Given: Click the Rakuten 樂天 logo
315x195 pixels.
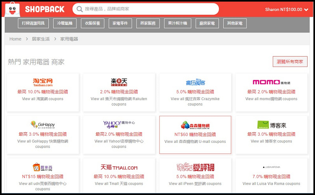Looking at the screenshot, I should click(119, 82).
